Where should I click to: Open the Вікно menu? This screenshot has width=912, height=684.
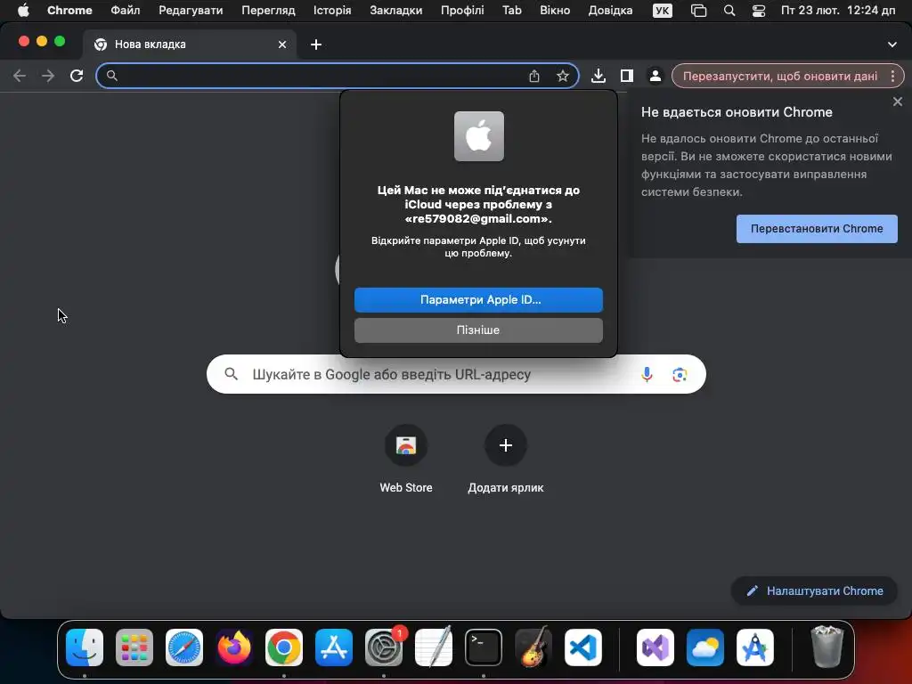[x=555, y=11]
